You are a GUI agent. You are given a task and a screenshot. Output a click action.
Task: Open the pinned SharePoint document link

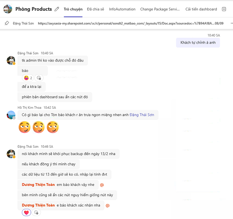click(x=131, y=23)
